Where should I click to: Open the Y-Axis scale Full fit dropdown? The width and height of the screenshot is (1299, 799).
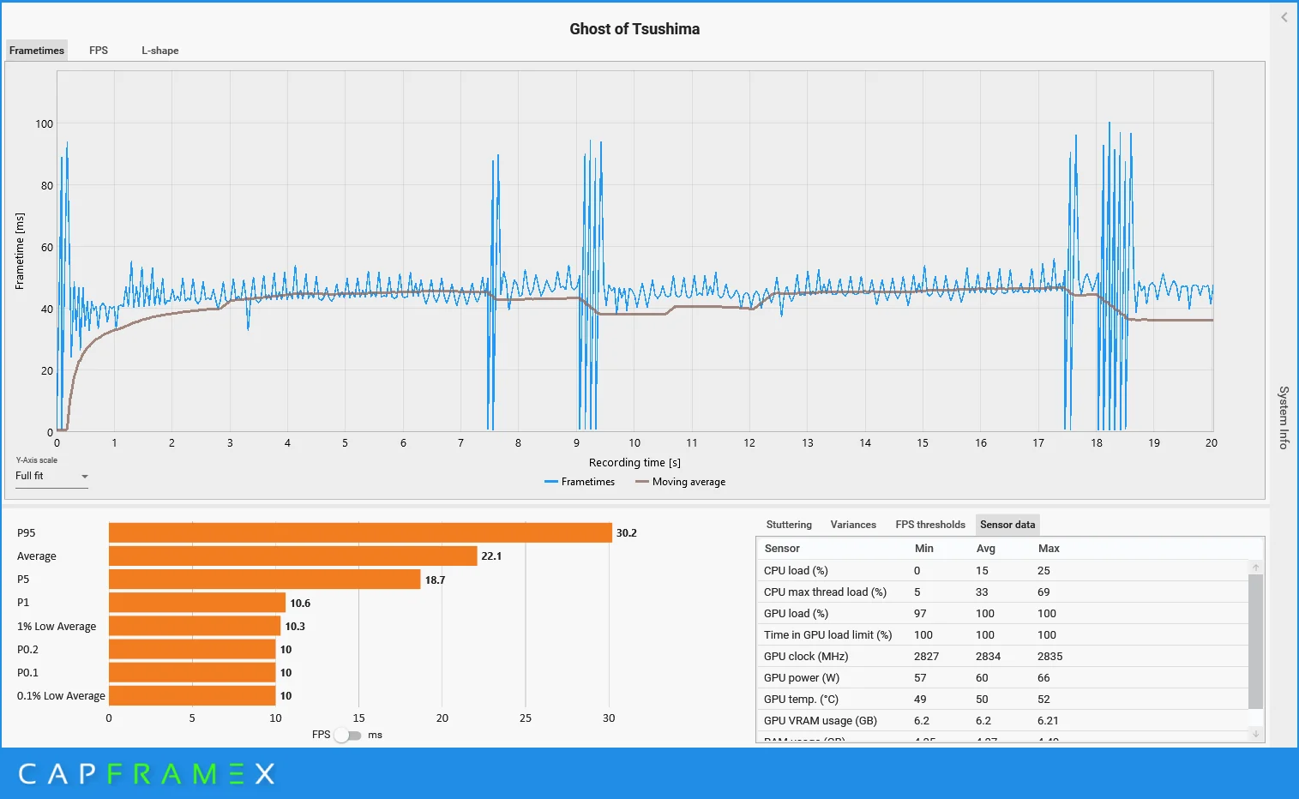point(51,477)
